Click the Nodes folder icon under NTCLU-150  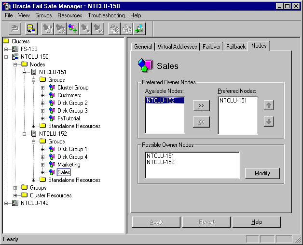pyautogui.click(x=24, y=64)
